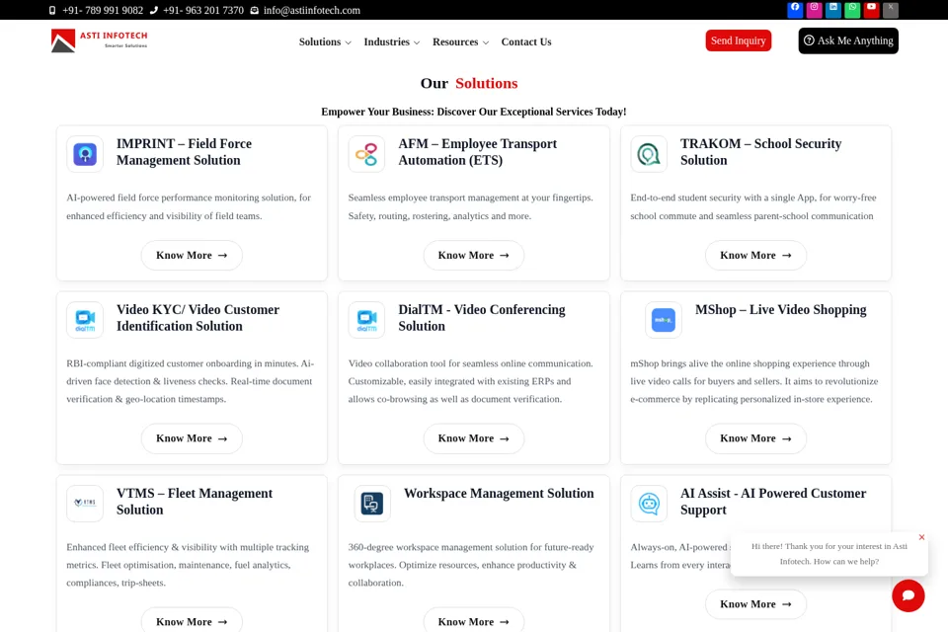Know More about AI Assist
Image resolution: width=948 pixels, height=632 pixels.
coord(755,604)
